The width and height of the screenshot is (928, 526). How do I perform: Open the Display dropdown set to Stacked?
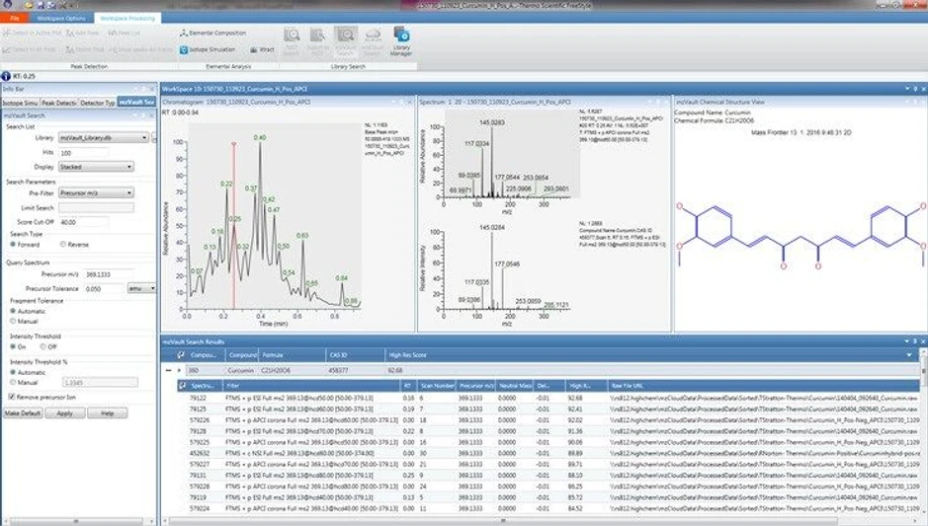96,167
